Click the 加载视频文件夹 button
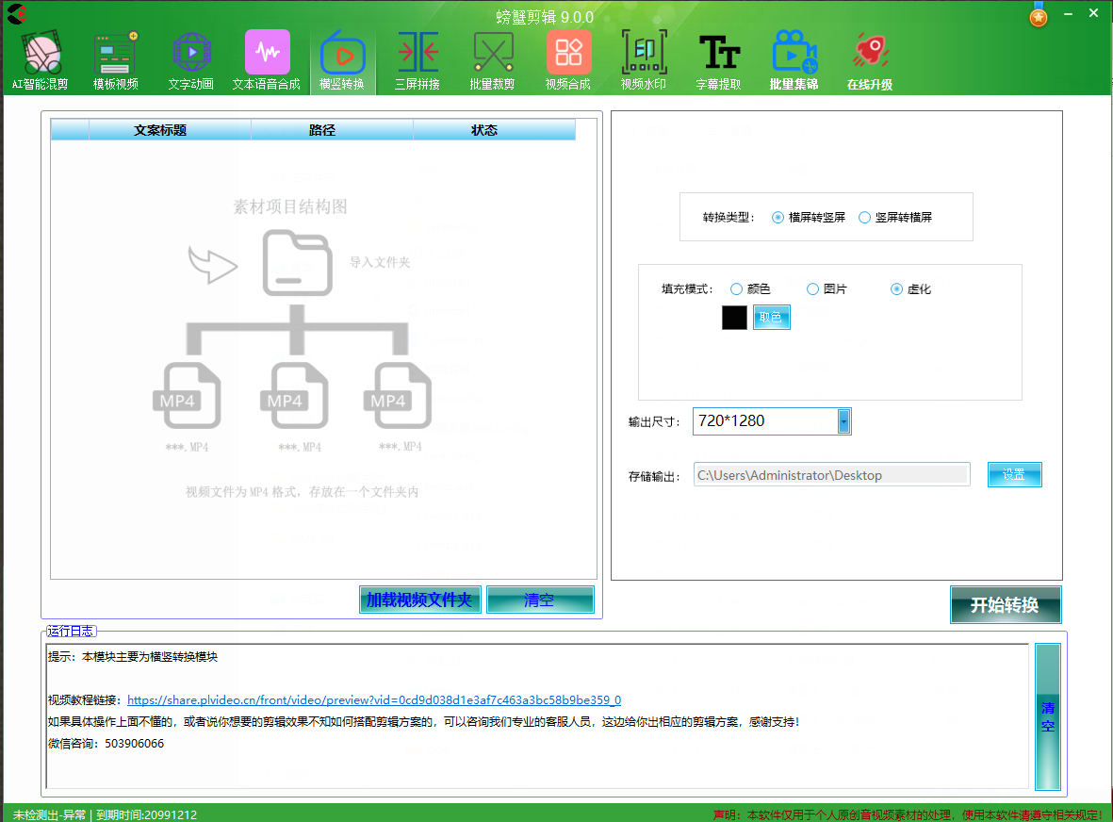Viewport: 1113px width, 822px height. click(x=419, y=600)
